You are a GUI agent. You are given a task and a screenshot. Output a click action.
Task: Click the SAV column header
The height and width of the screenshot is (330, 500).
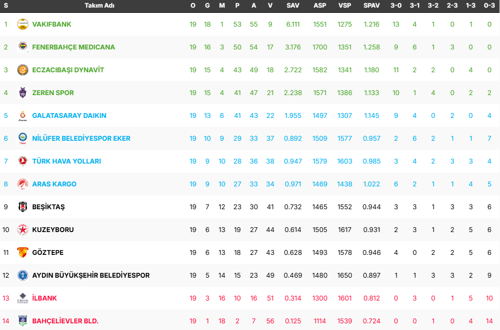pos(293,6)
